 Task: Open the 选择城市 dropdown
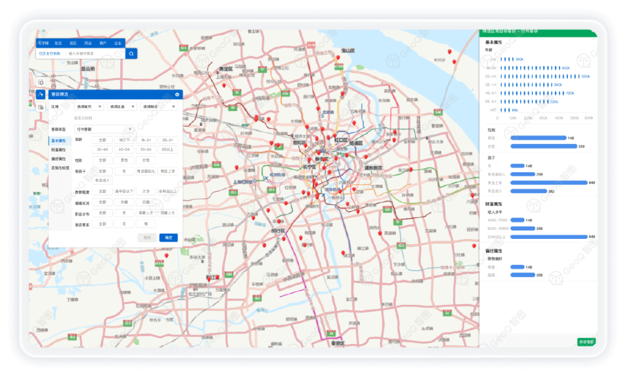[x=89, y=107]
